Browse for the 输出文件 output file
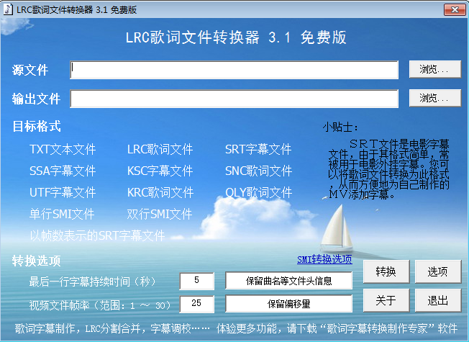This screenshot has width=469, height=342. click(x=435, y=98)
